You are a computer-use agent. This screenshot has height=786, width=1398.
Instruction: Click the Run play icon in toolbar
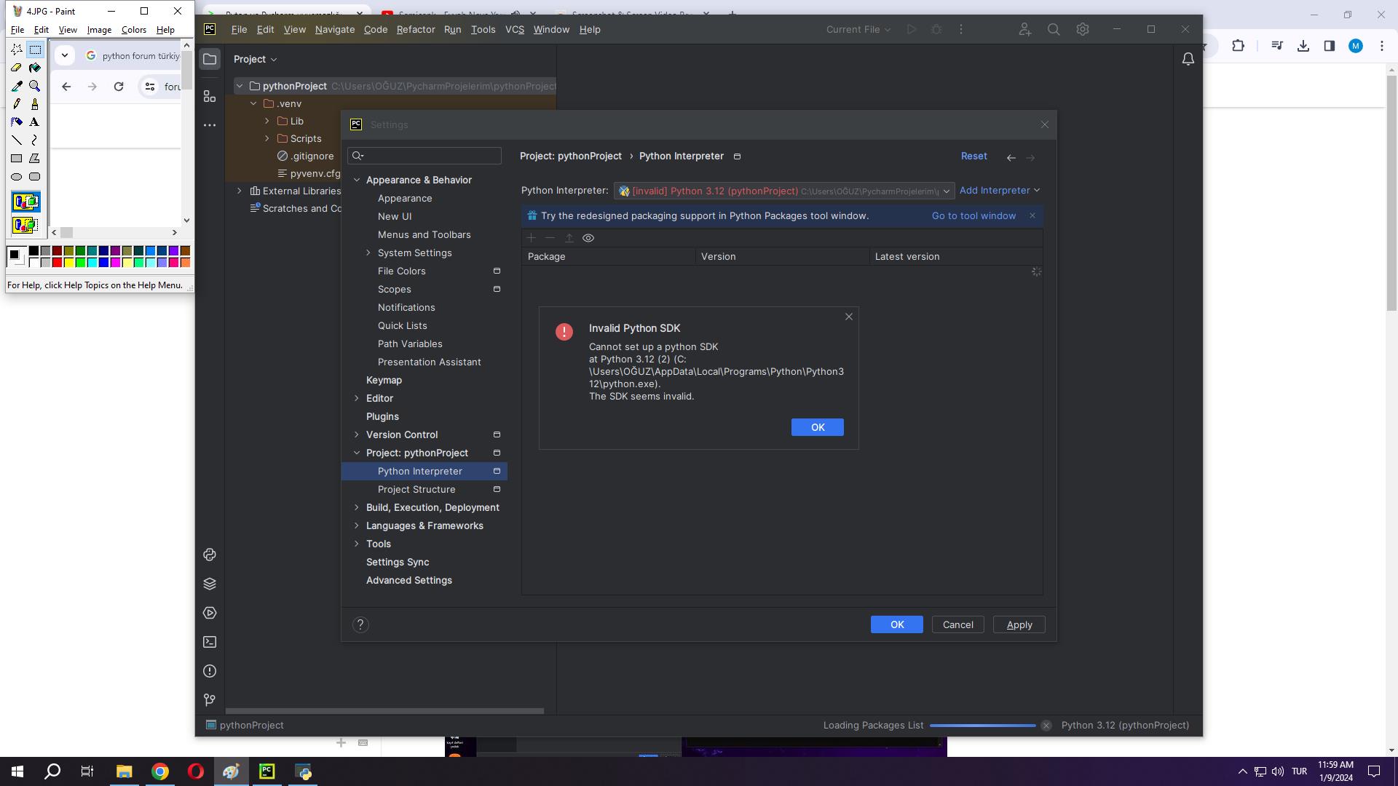pos(911,29)
